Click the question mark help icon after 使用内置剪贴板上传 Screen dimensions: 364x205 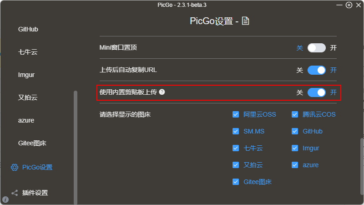162,92
